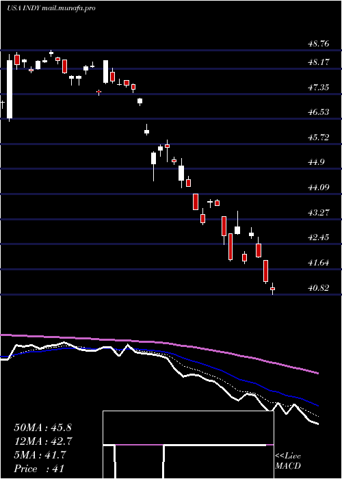This screenshot has height=479, width=342.
Task: Click the USA INDY mail.munafa.pro title
Action: (51, 8)
